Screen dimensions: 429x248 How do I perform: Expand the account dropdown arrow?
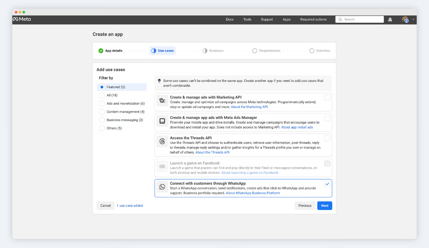pyautogui.click(x=413, y=19)
